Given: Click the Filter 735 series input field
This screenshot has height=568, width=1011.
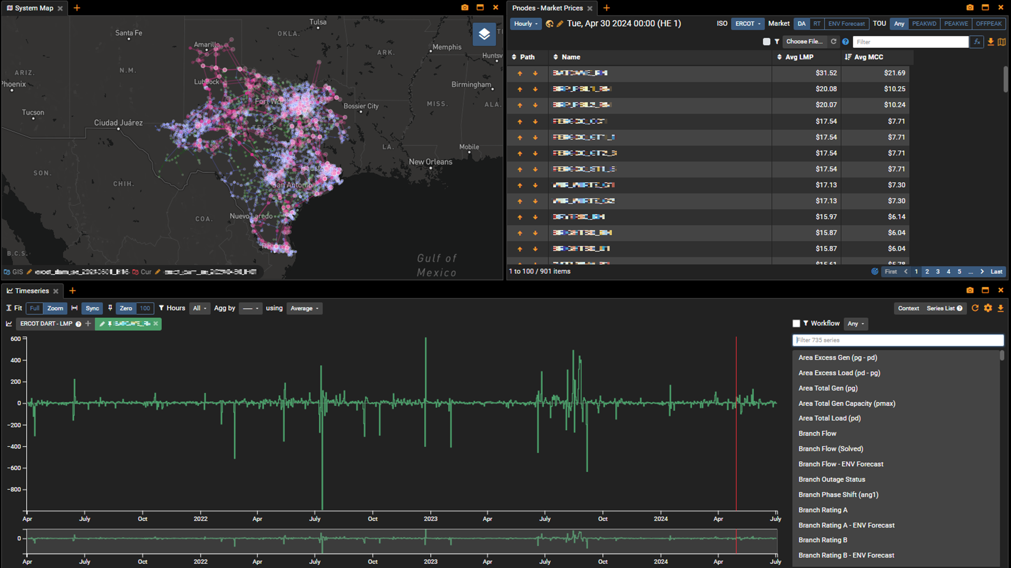Looking at the screenshot, I should (898, 340).
